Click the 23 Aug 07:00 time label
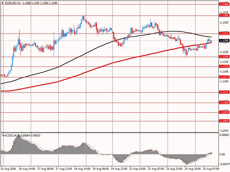Image resolution: width=230 pixels, height=172 pixels. click(x=156, y=169)
